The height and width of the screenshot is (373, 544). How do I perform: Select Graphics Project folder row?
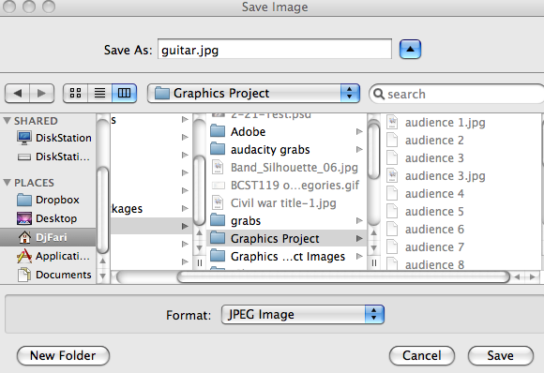pos(286,238)
